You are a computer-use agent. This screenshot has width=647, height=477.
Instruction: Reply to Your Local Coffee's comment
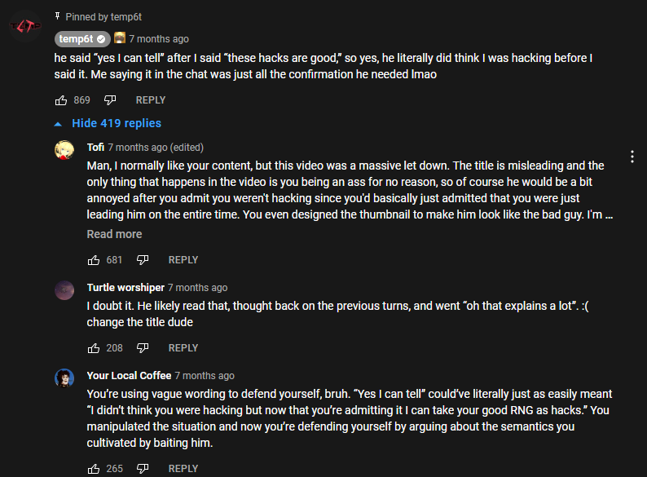[183, 469]
